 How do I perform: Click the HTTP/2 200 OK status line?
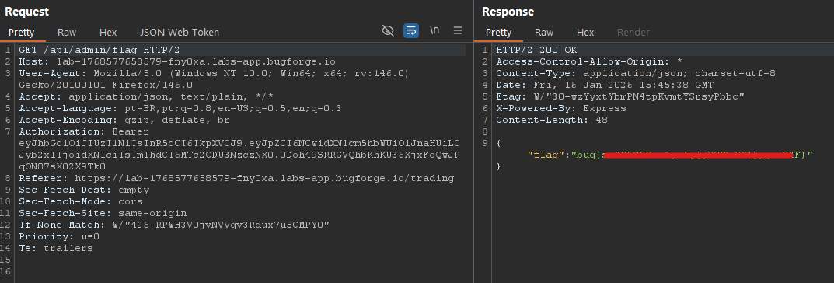pyautogui.click(x=536, y=50)
